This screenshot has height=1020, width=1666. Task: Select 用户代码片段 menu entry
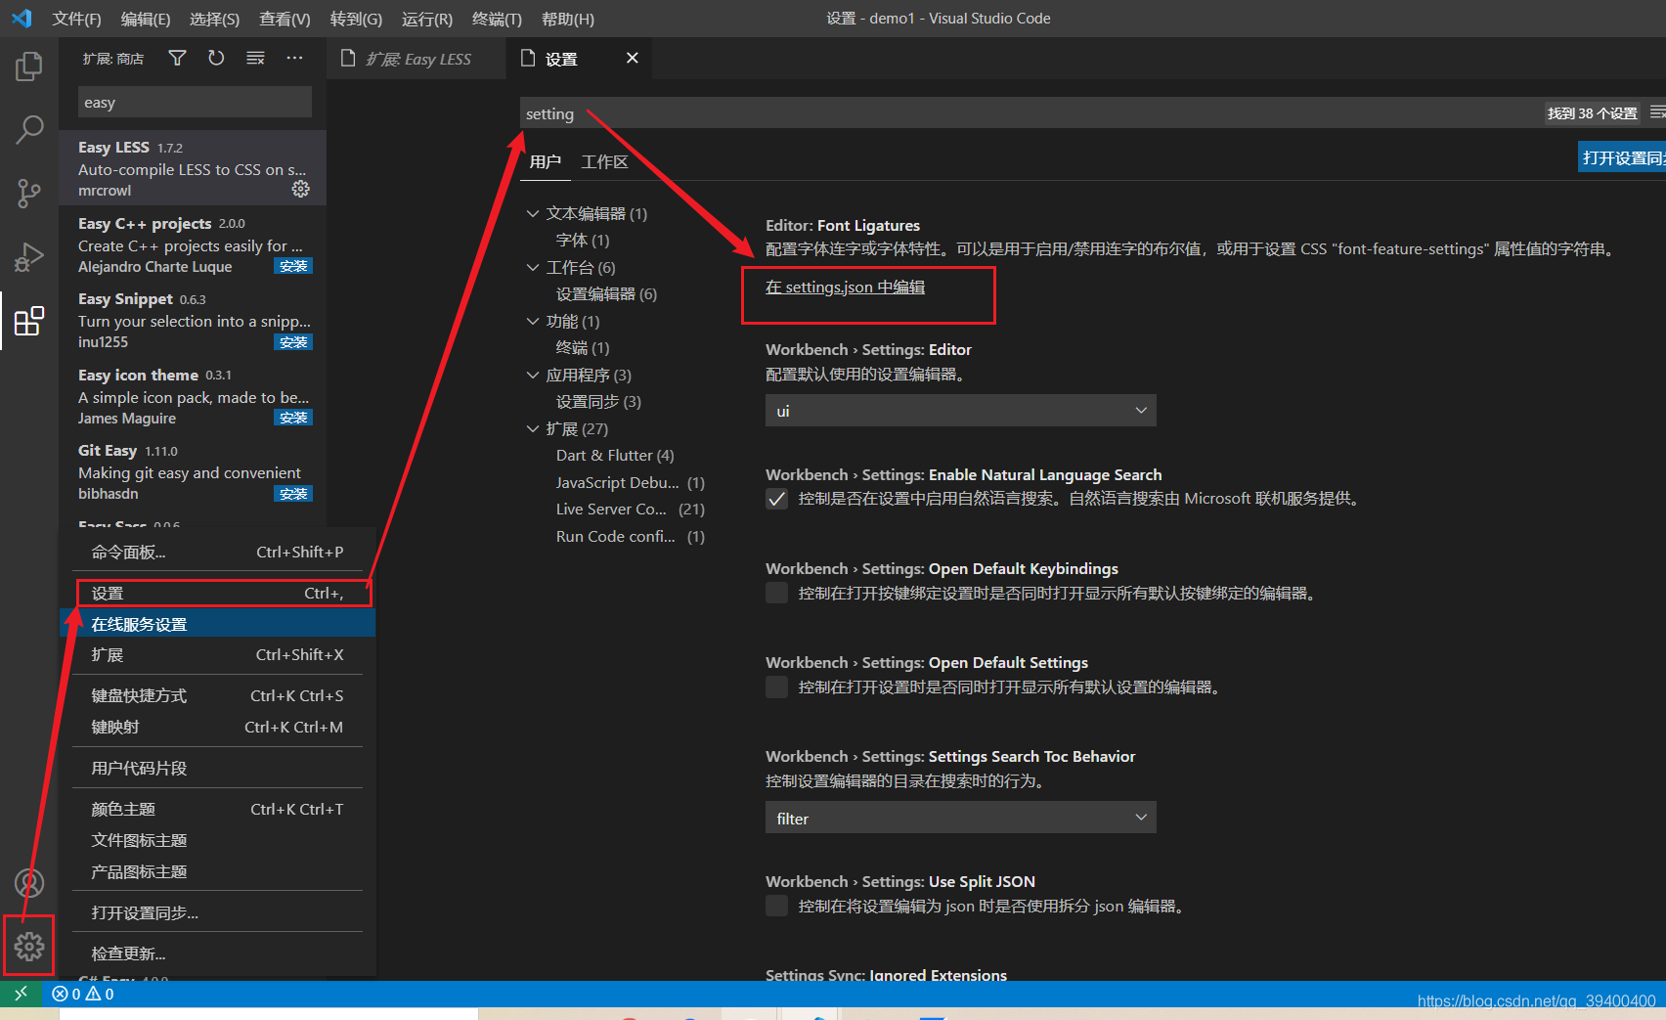(217, 768)
